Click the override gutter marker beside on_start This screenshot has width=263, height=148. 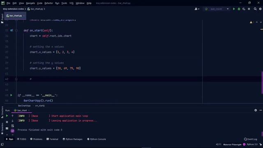(12, 30)
